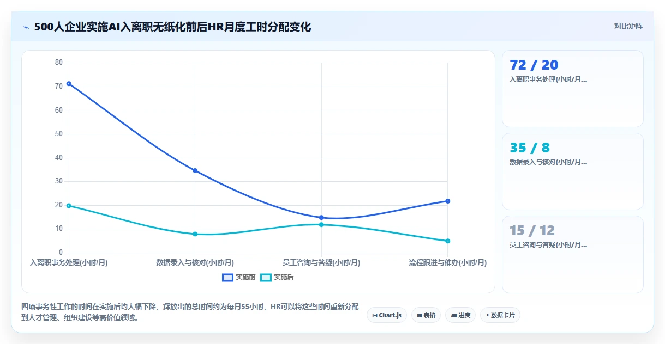The height and width of the screenshot is (344, 665).
Task: Click the Chart.js tag chip
Action: pyautogui.click(x=387, y=315)
